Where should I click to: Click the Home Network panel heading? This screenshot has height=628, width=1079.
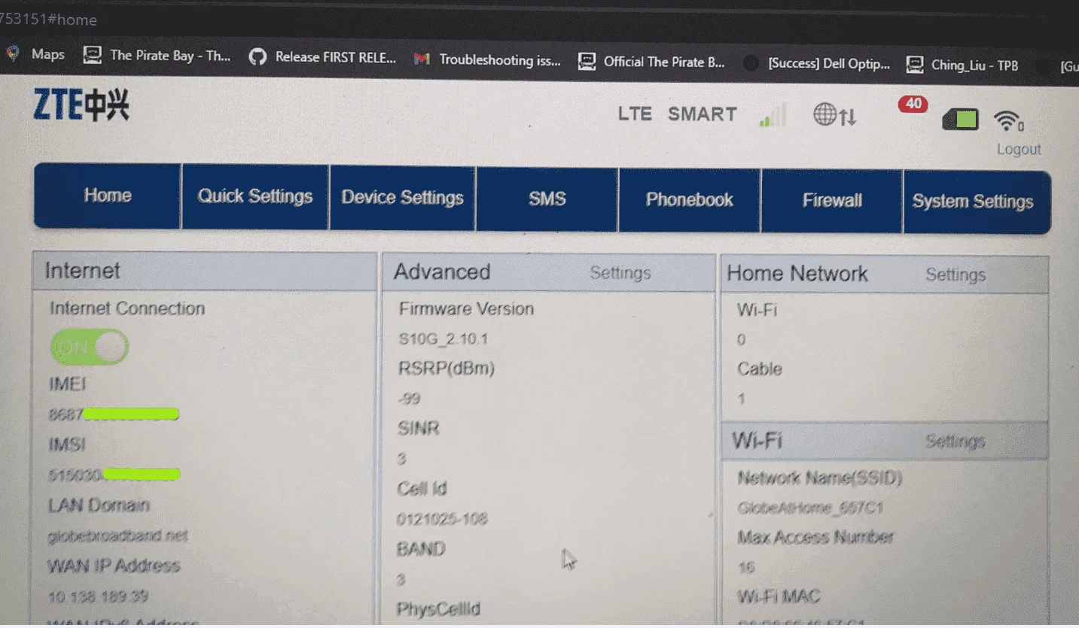[797, 274]
